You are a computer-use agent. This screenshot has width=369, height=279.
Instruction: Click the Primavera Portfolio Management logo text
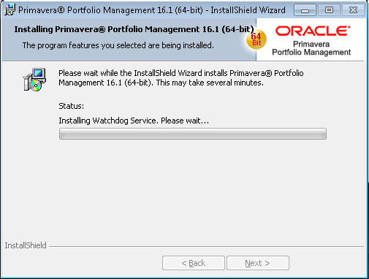click(311, 48)
